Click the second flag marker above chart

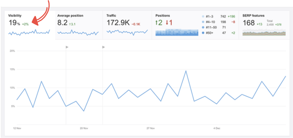(104, 47)
